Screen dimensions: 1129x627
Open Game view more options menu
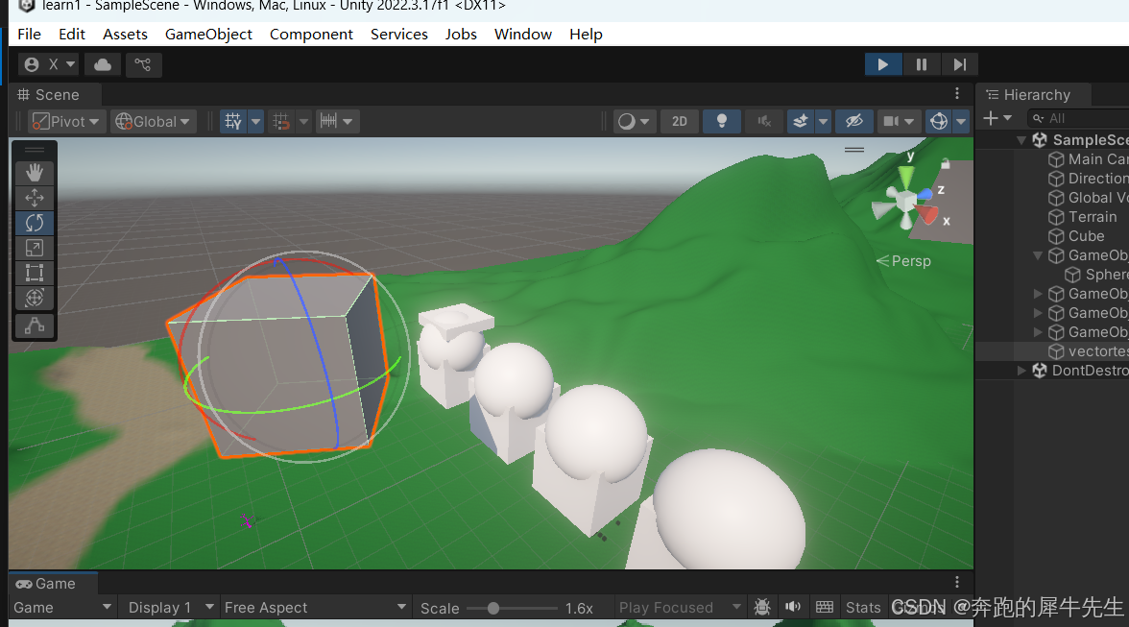957,582
